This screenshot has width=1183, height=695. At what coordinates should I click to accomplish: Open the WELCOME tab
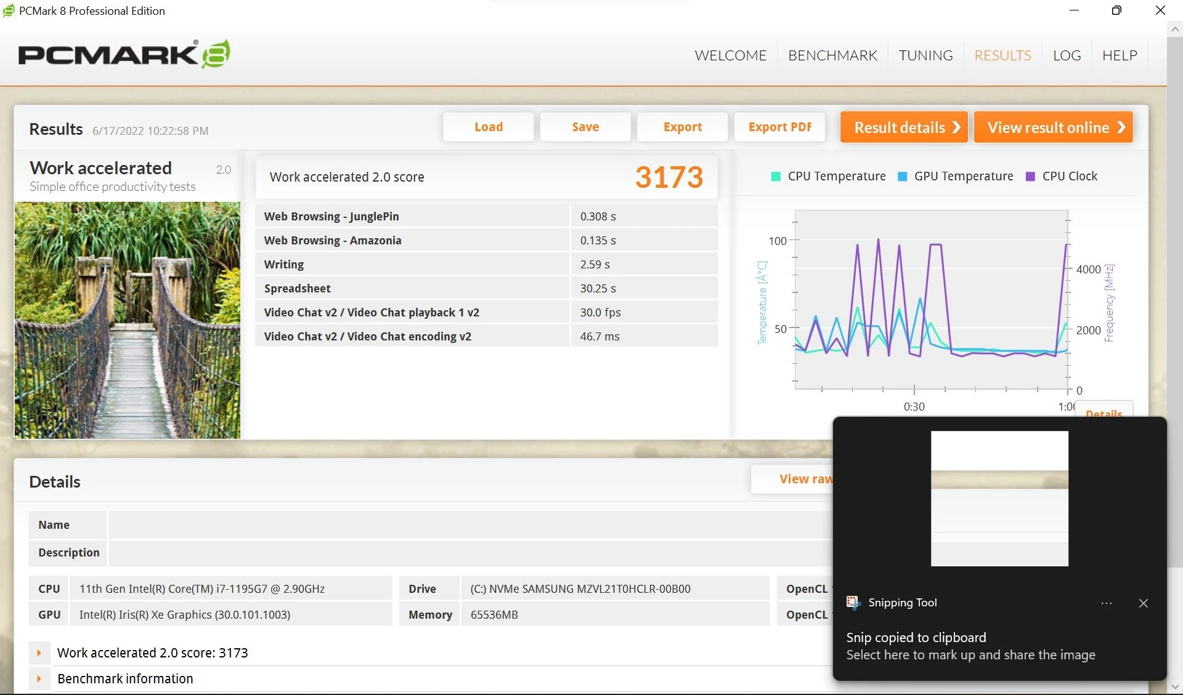731,55
